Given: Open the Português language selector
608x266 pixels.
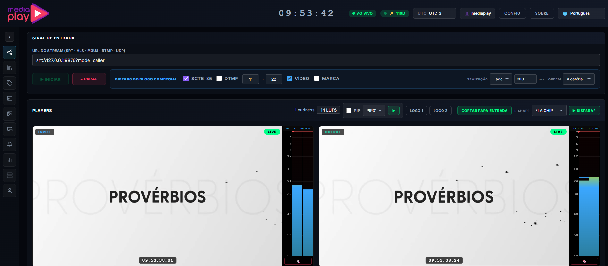Looking at the screenshot, I should coord(581,13).
